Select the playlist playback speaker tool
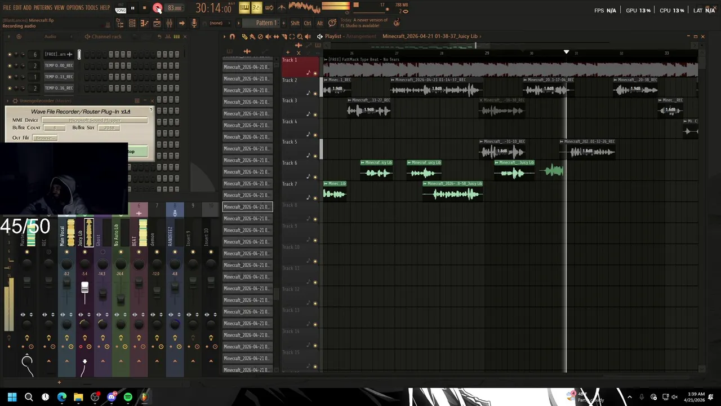 tap(308, 37)
